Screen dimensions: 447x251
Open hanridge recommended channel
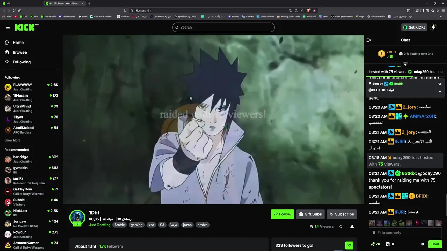pos(31,159)
